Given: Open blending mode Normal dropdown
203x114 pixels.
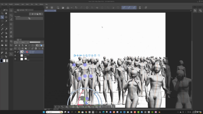Looking at the screenshot, I should (x=24, y=42).
